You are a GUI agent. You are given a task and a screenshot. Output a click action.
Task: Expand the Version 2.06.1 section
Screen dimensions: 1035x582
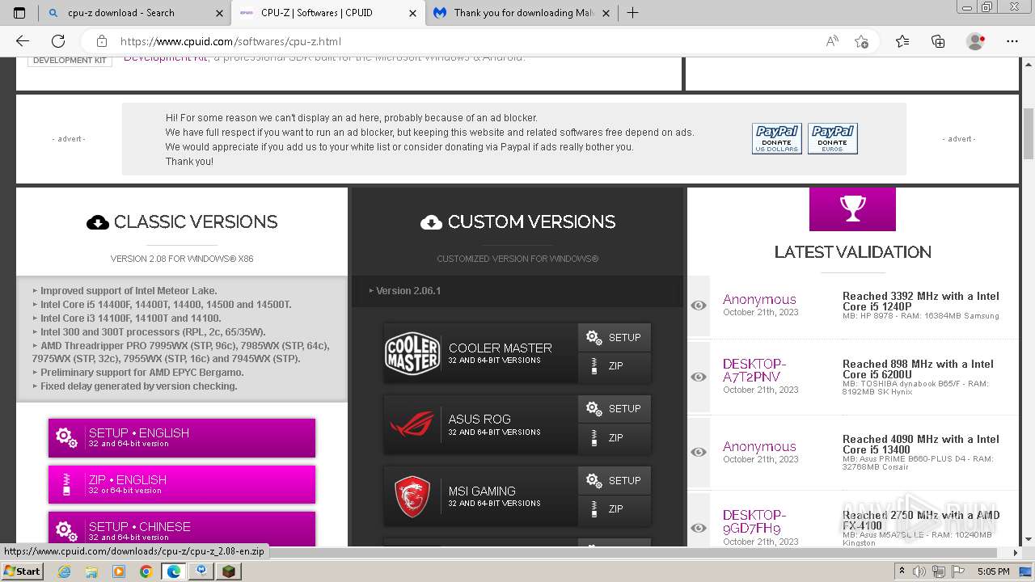coord(517,291)
